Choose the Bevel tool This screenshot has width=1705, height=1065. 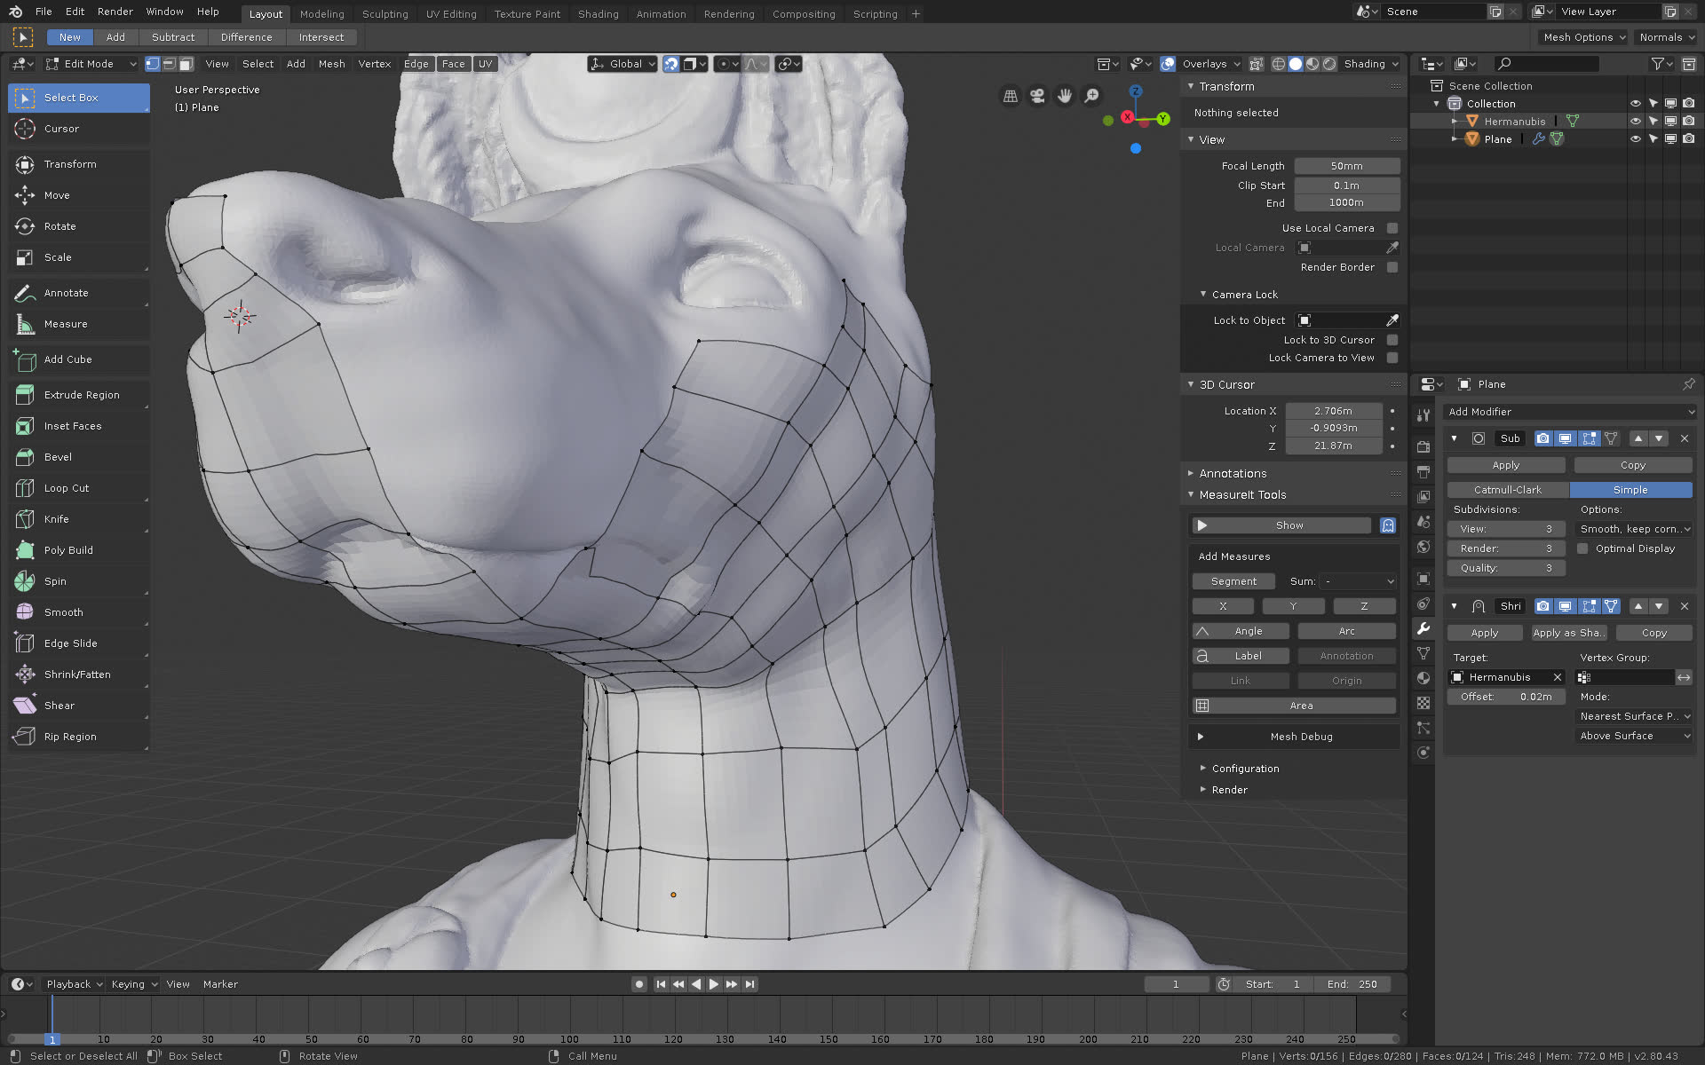(x=58, y=457)
